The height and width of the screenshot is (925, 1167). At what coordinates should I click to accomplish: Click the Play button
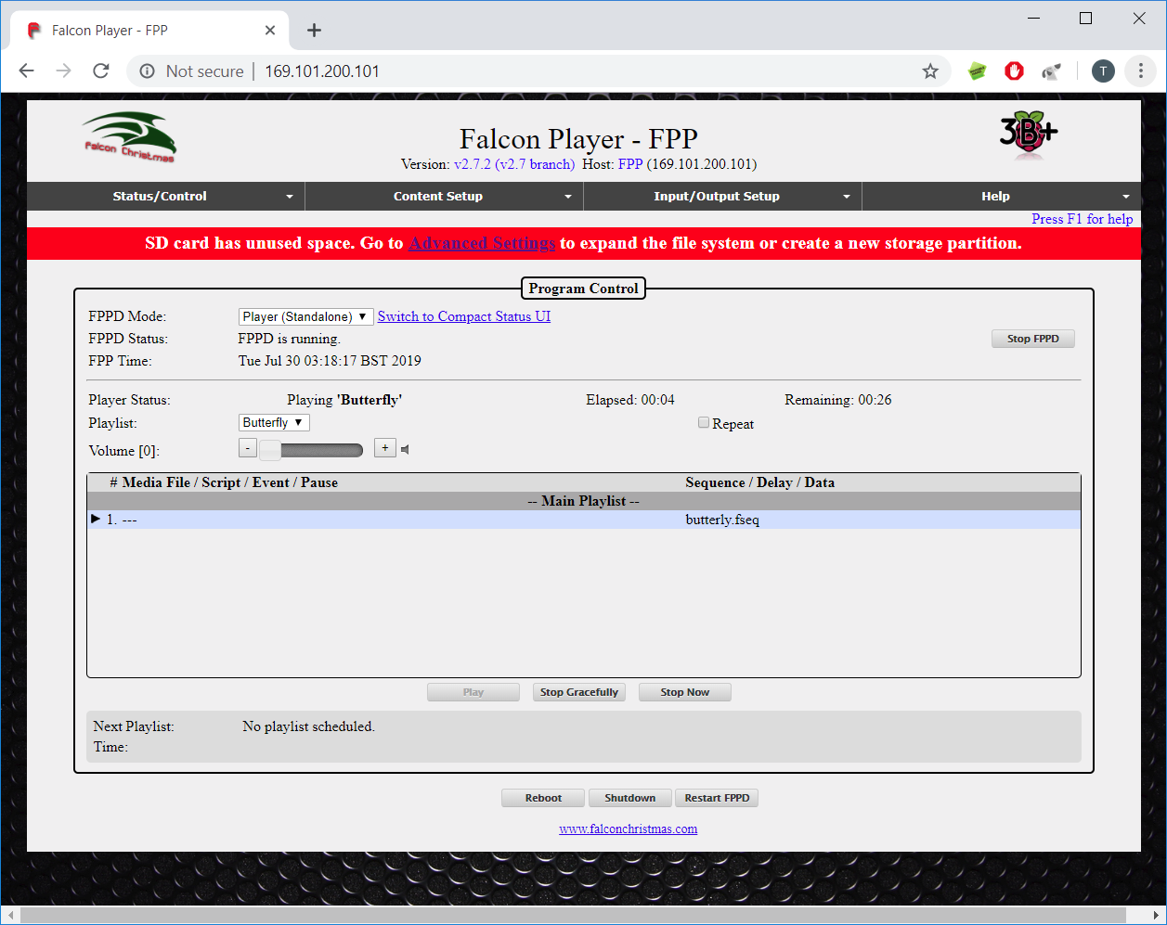coord(473,692)
